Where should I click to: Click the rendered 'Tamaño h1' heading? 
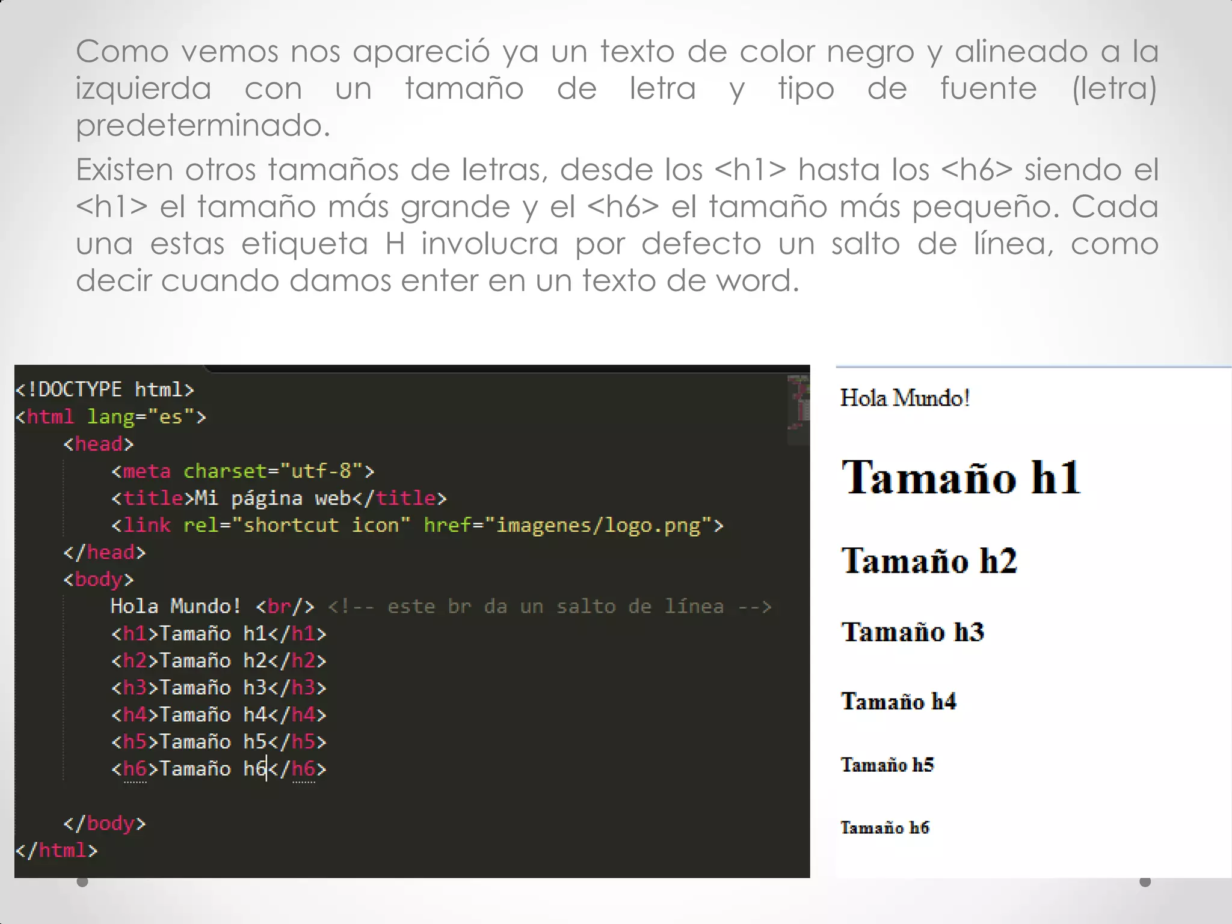(x=961, y=478)
